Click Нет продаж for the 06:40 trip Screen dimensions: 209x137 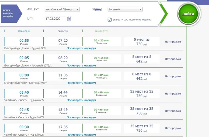[173, 93]
